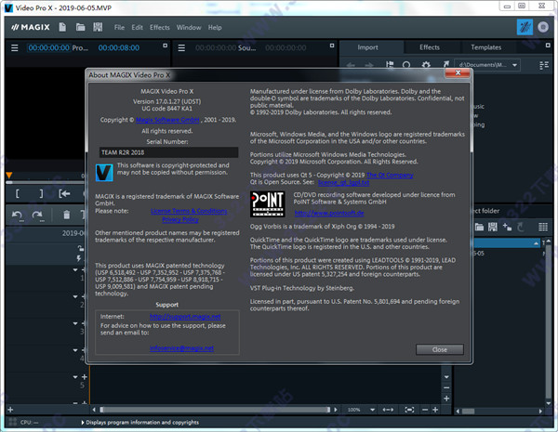Image resolution: width=558 pixels, height=432 pixels.
Task: Switch to the Import tab
Action: [x=368, y=47]
